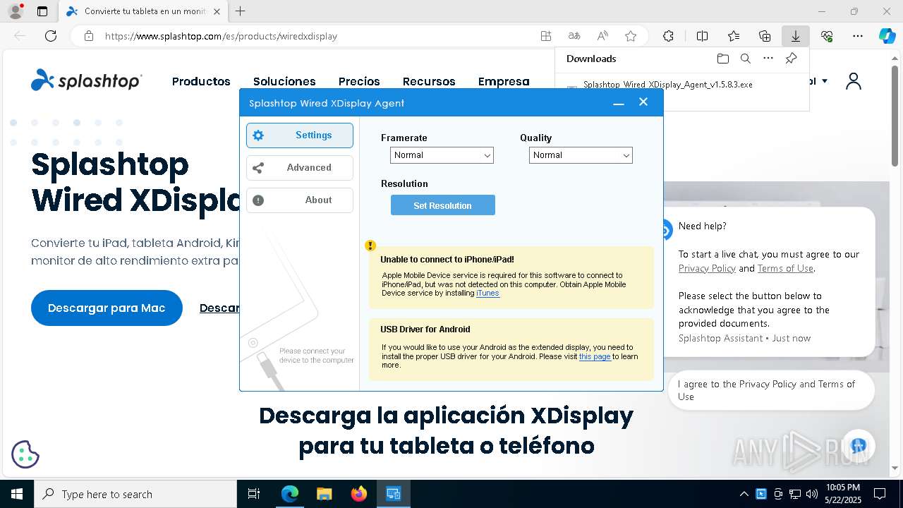Screen dimensions: 903x508
Task: Click the Edge Downloads toolbar button
Action: coord(795,36)
